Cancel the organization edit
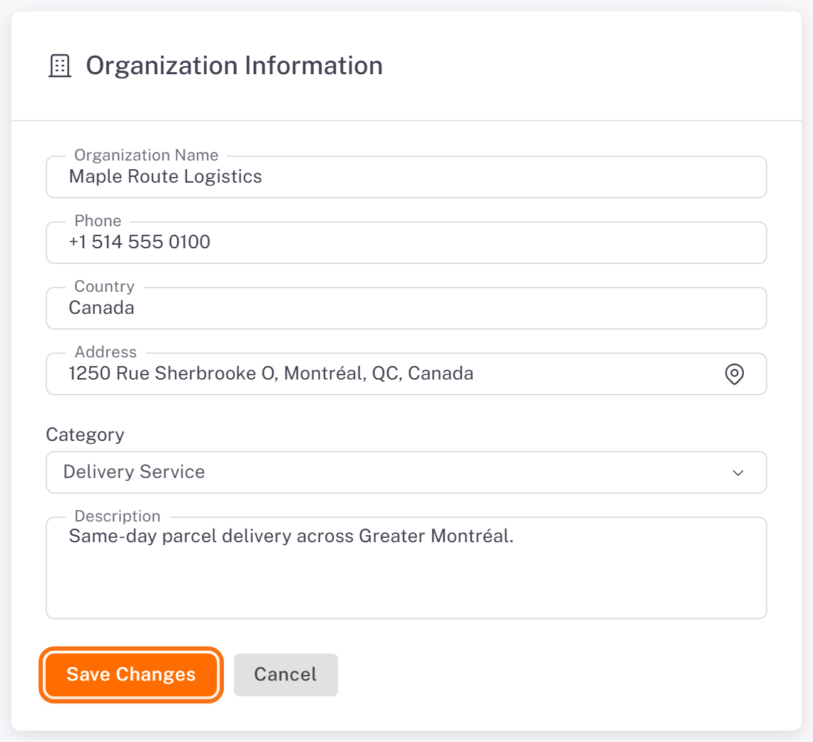813x742 pixels. [x=286, y=674]
